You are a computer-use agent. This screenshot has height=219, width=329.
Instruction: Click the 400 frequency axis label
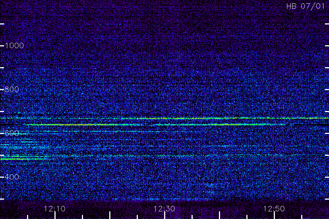click(12, 177)
